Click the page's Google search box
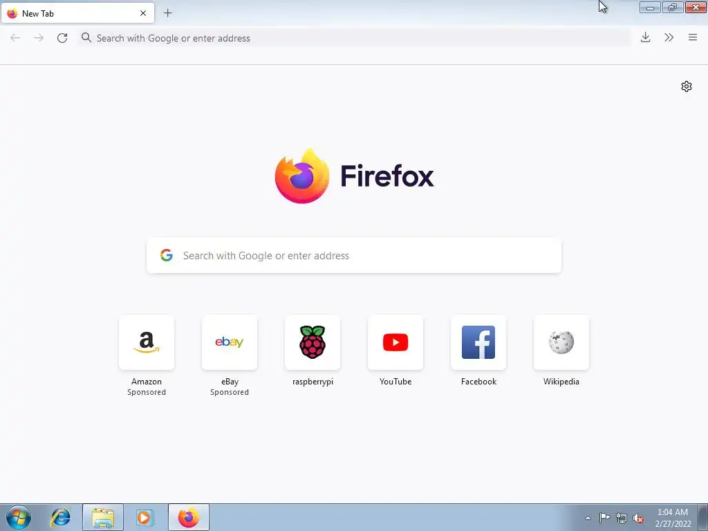The height and width of the screenshot is (531, 708). pos(354,256)
